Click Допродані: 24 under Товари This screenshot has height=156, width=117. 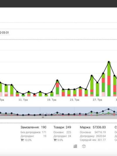pos(62,136)
